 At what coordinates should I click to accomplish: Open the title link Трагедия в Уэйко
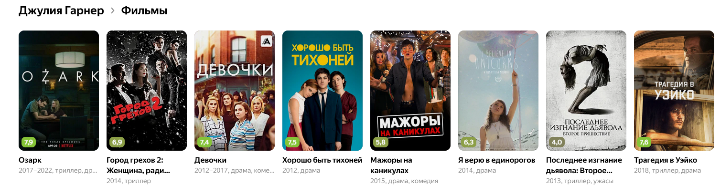[x=666, y=160]
